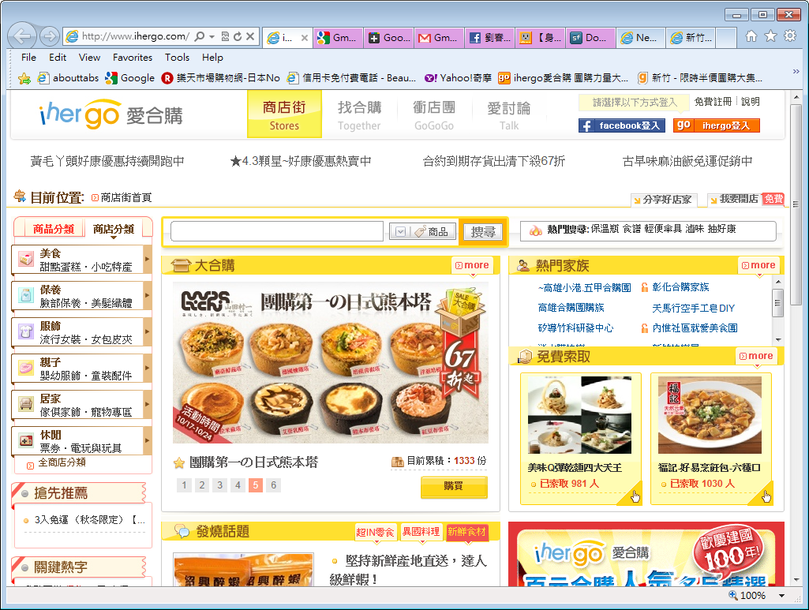809x610 pixels.
Task: Click the Stop loading X icon in address bar
Action: coord(250,36)
